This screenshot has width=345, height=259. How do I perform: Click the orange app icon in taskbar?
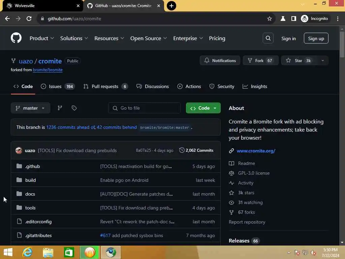[x=90, y=252]
